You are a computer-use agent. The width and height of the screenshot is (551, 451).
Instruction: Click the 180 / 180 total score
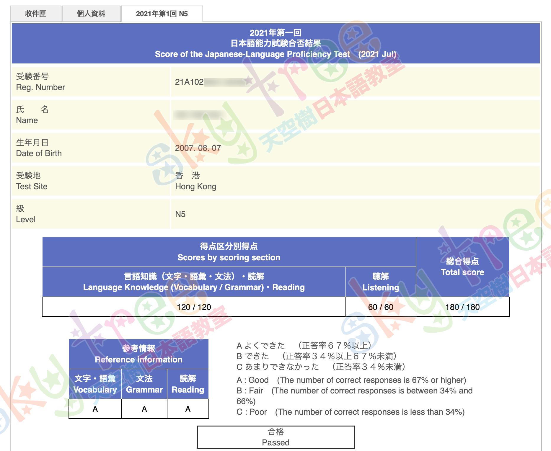462,307
